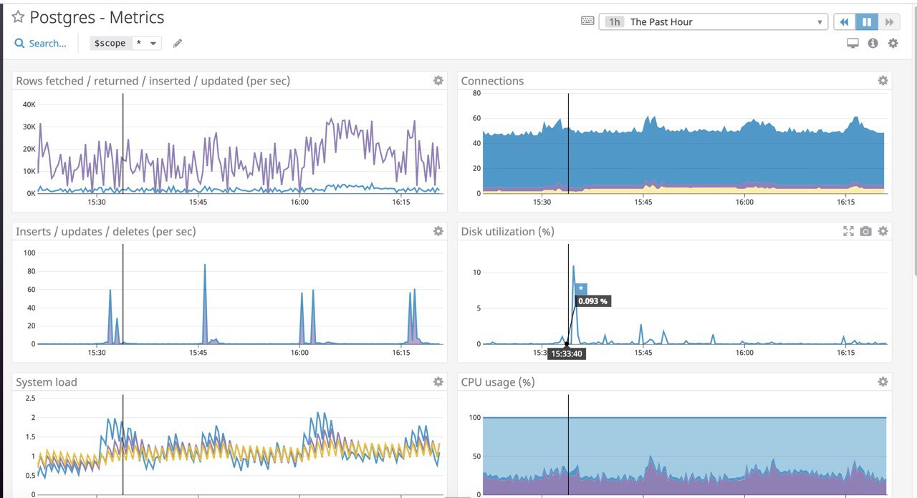Click the star series tag on the Disk utilization graph
Image resolution: width=917 pixels, height=498 pixels.
point(582,288)
